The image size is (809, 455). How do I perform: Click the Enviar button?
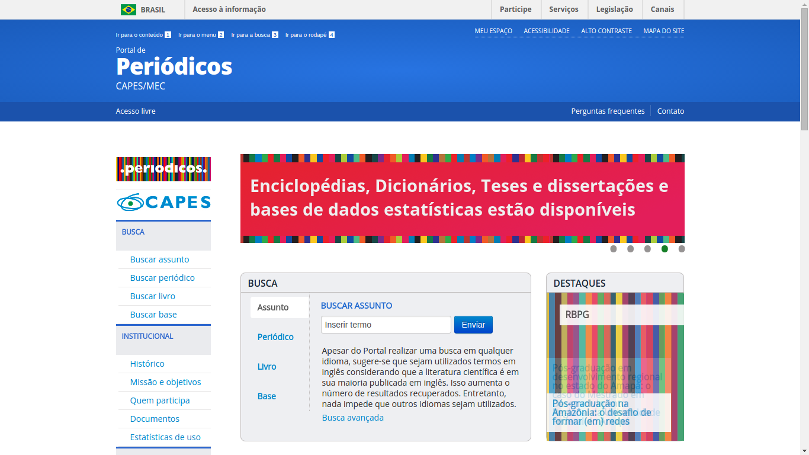tap(473, 325)
